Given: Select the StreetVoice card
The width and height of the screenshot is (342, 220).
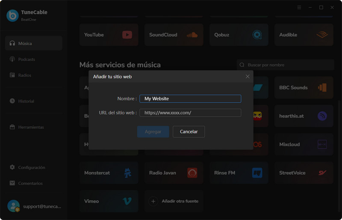Looking at the screenshot, I should click(304, 173).
